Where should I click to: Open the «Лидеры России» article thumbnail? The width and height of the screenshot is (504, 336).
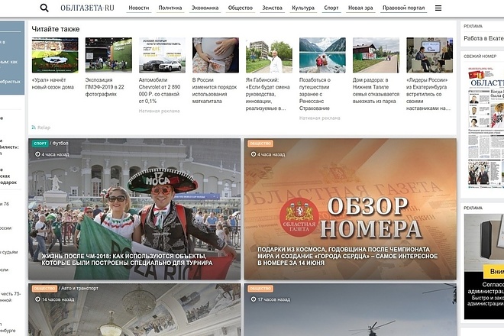[429, 55]
